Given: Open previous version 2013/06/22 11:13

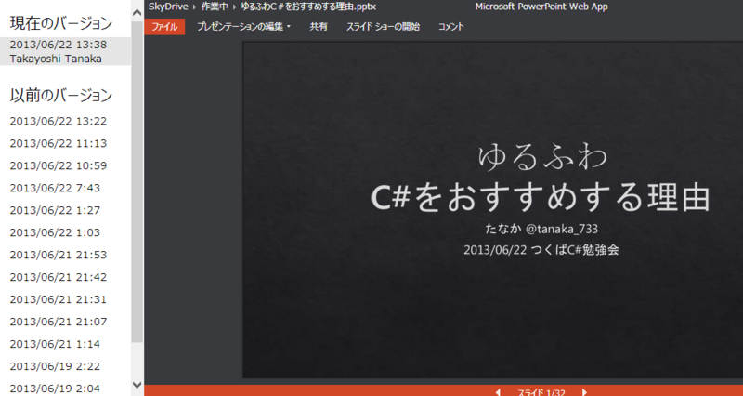Looking at the screenshot, I should (x=59, y=143).
